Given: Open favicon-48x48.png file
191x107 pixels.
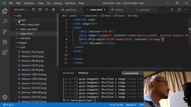Looking at the screenshot, I should [33, 61].
